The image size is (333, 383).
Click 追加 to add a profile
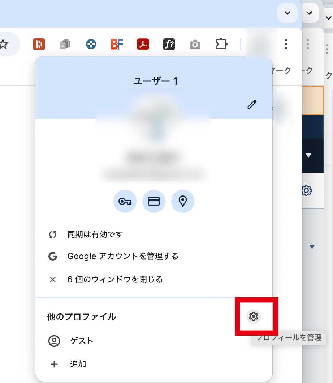click(154, 364)
